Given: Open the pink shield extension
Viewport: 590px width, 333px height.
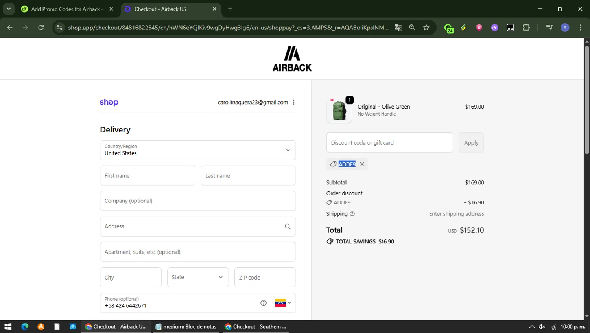Looking at the screenshot, I should tap(479, 28).
